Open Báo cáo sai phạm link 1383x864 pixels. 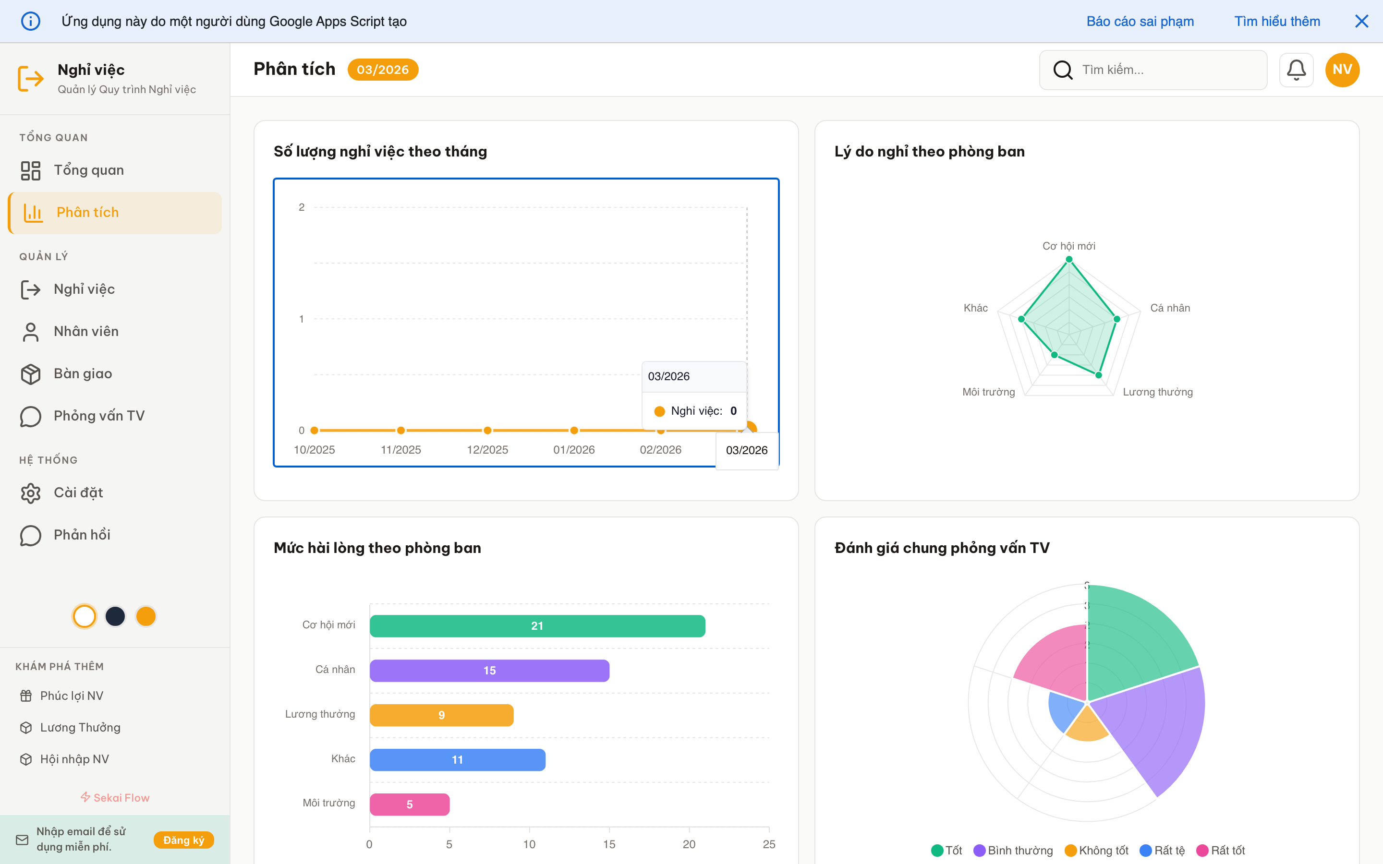click(x=1140, y=21)
